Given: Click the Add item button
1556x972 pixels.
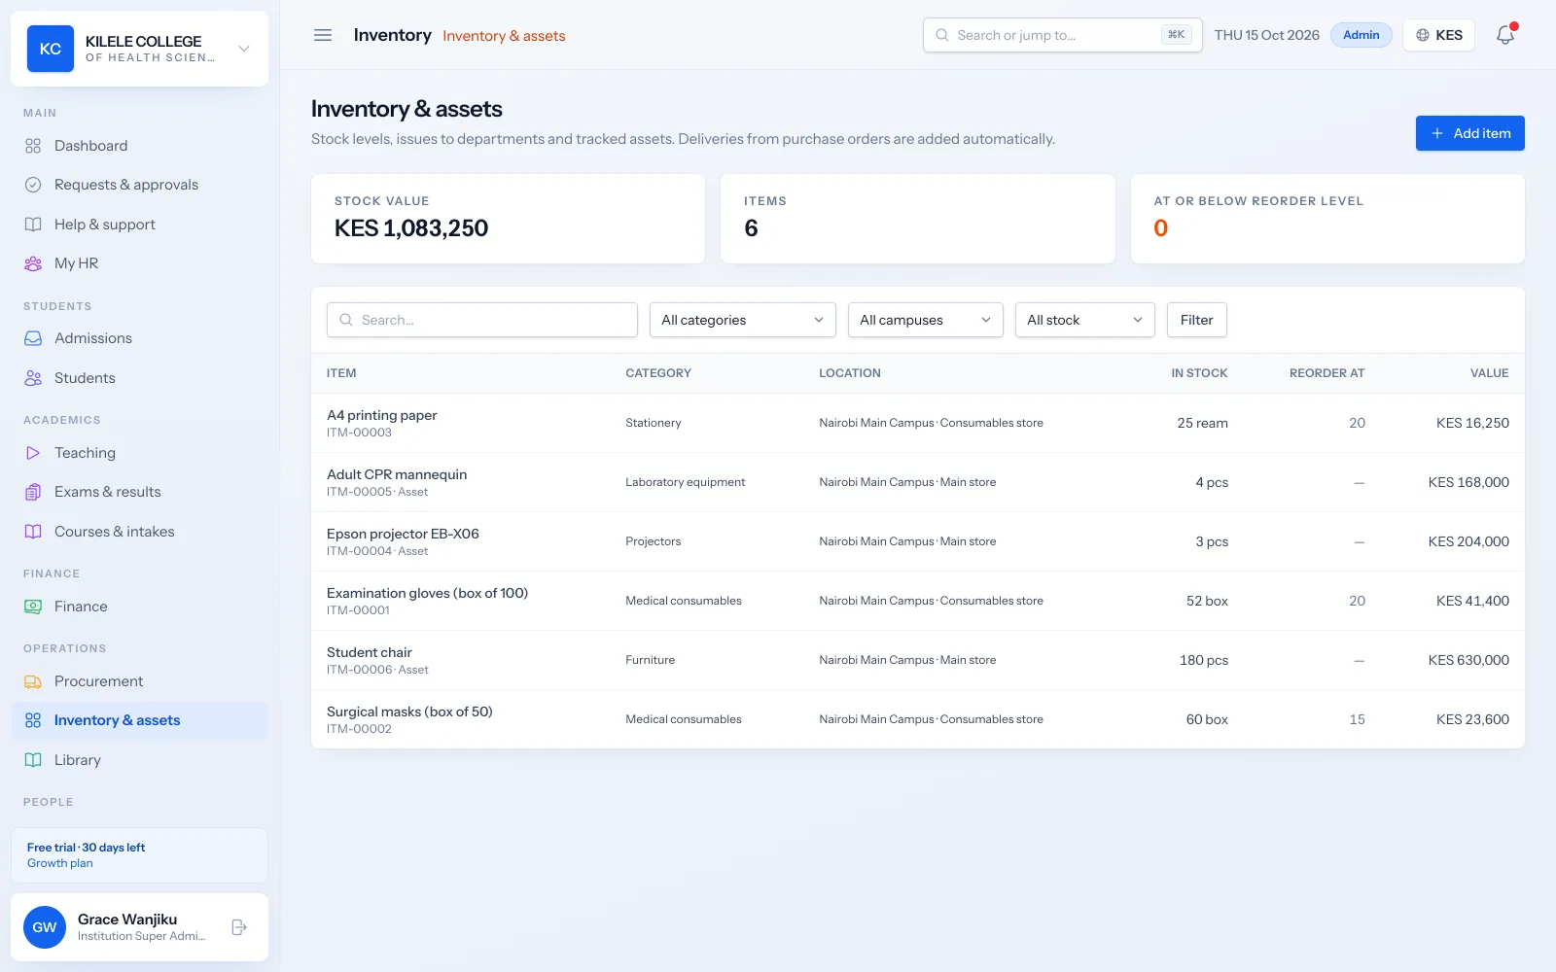Looking at the screenshot, I should (x=1469, y=133).
